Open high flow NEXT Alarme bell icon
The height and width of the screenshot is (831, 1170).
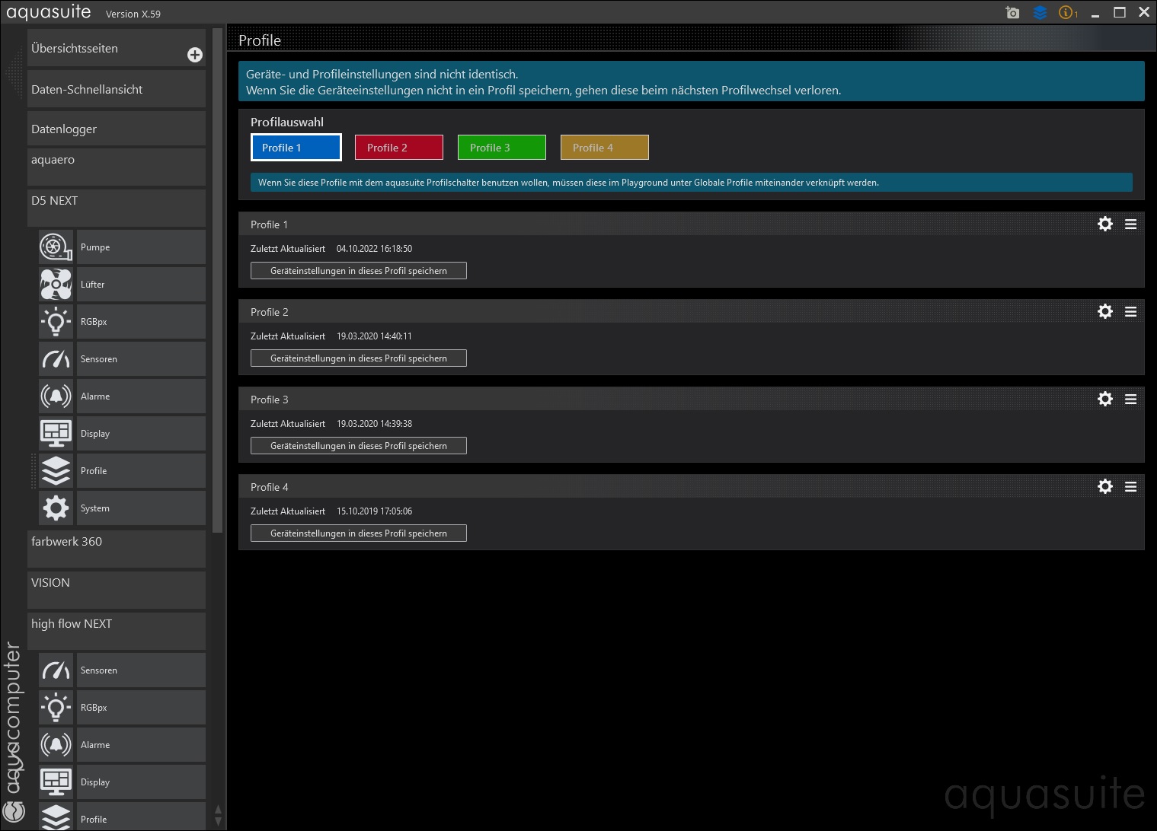tap(56, 745)
